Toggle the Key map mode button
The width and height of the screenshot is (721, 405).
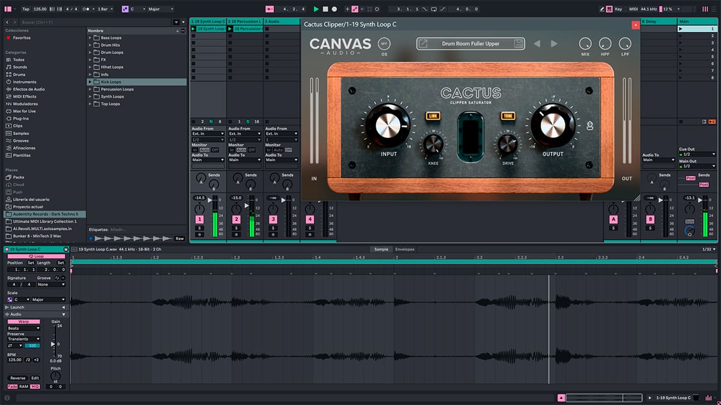pyautogui.click(x=618, y=9)
